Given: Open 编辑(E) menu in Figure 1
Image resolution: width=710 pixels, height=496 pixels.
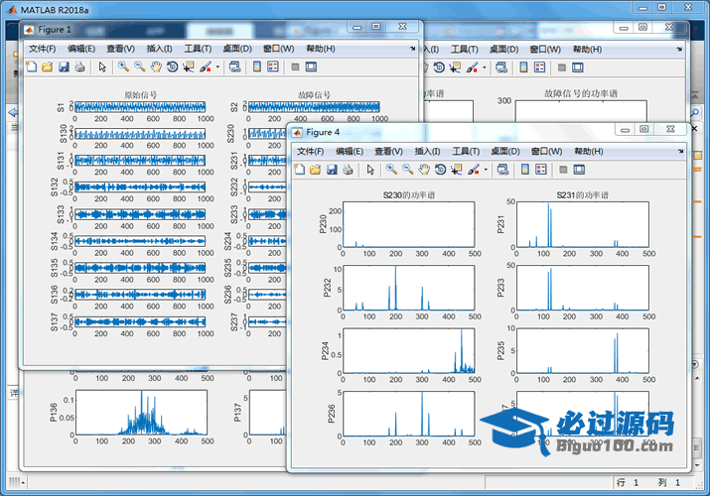Looking at the screenshot, I should point(81,49).
